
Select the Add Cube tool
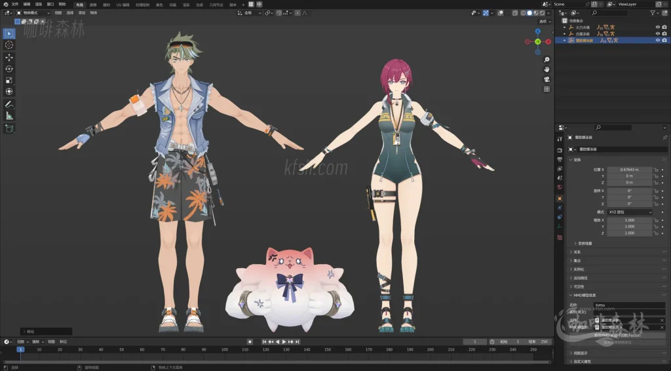[x=9, y=128]
